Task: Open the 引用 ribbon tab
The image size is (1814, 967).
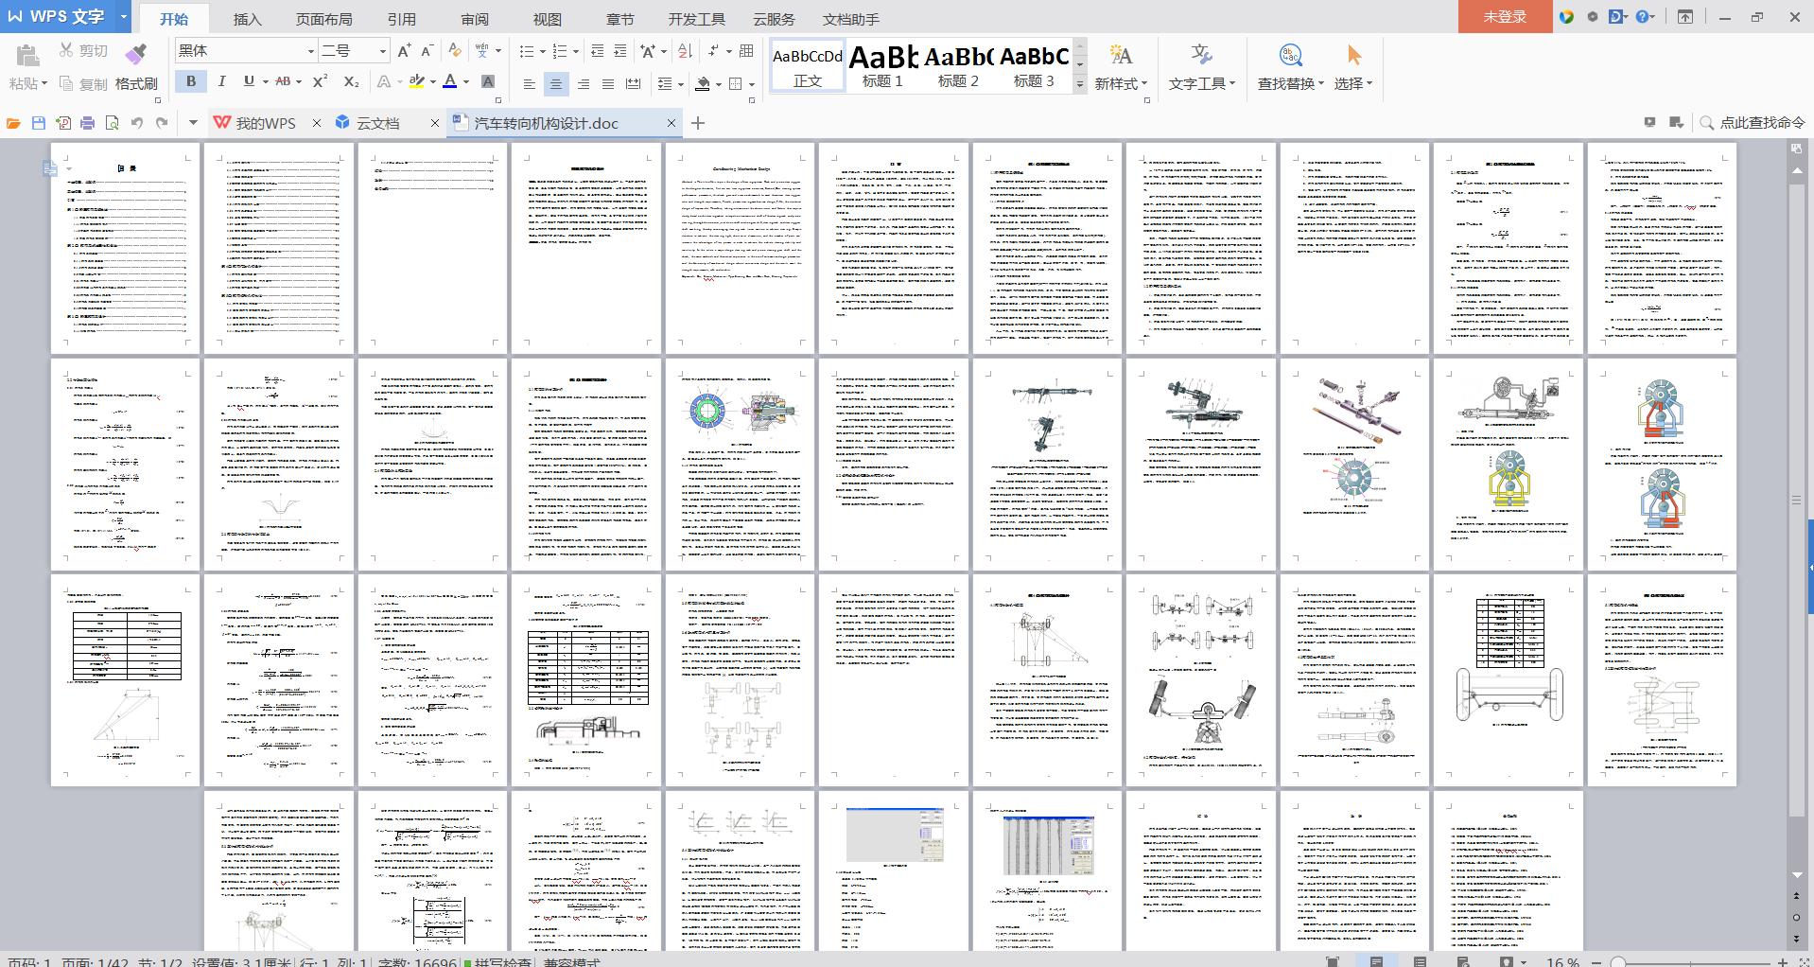Action: (401, 19)
